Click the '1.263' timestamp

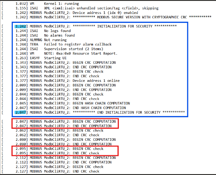click(x=21, y=58)
